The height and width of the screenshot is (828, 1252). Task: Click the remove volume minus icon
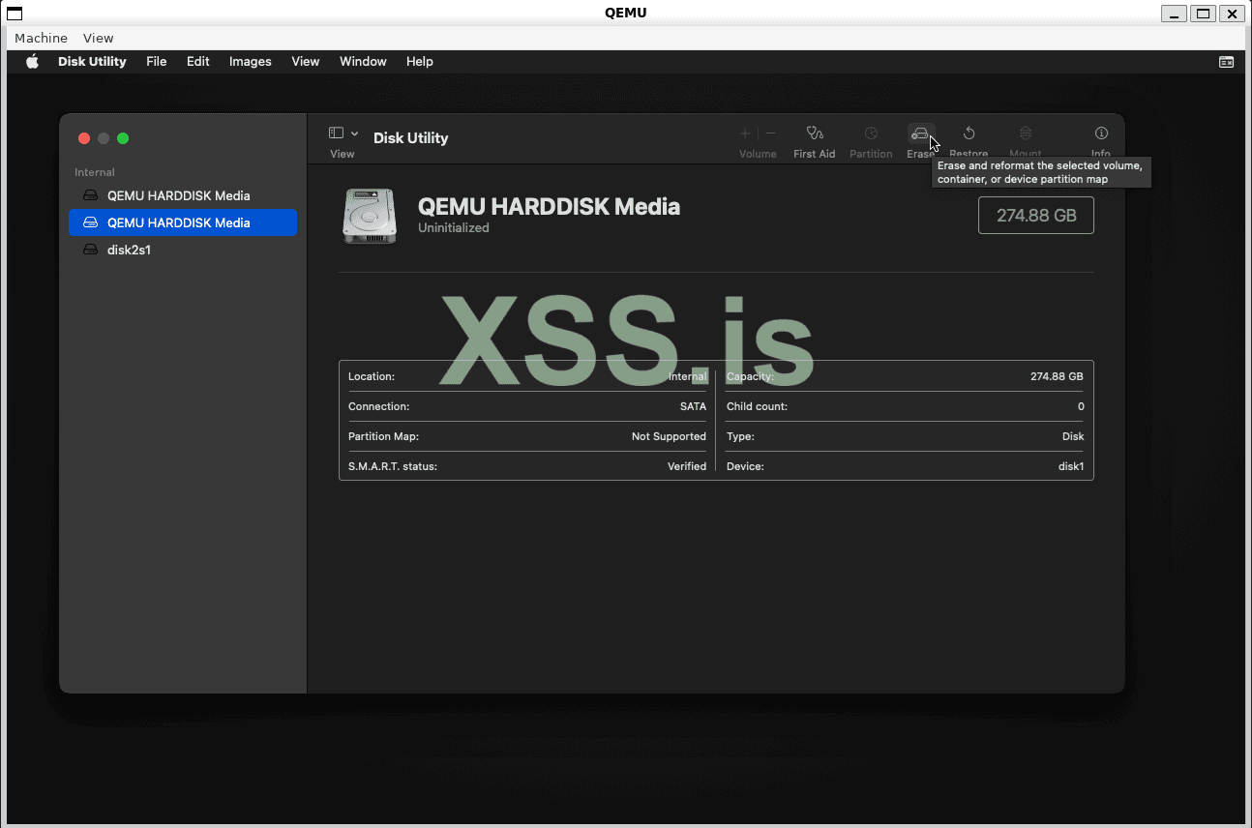[x=771, y=133]
